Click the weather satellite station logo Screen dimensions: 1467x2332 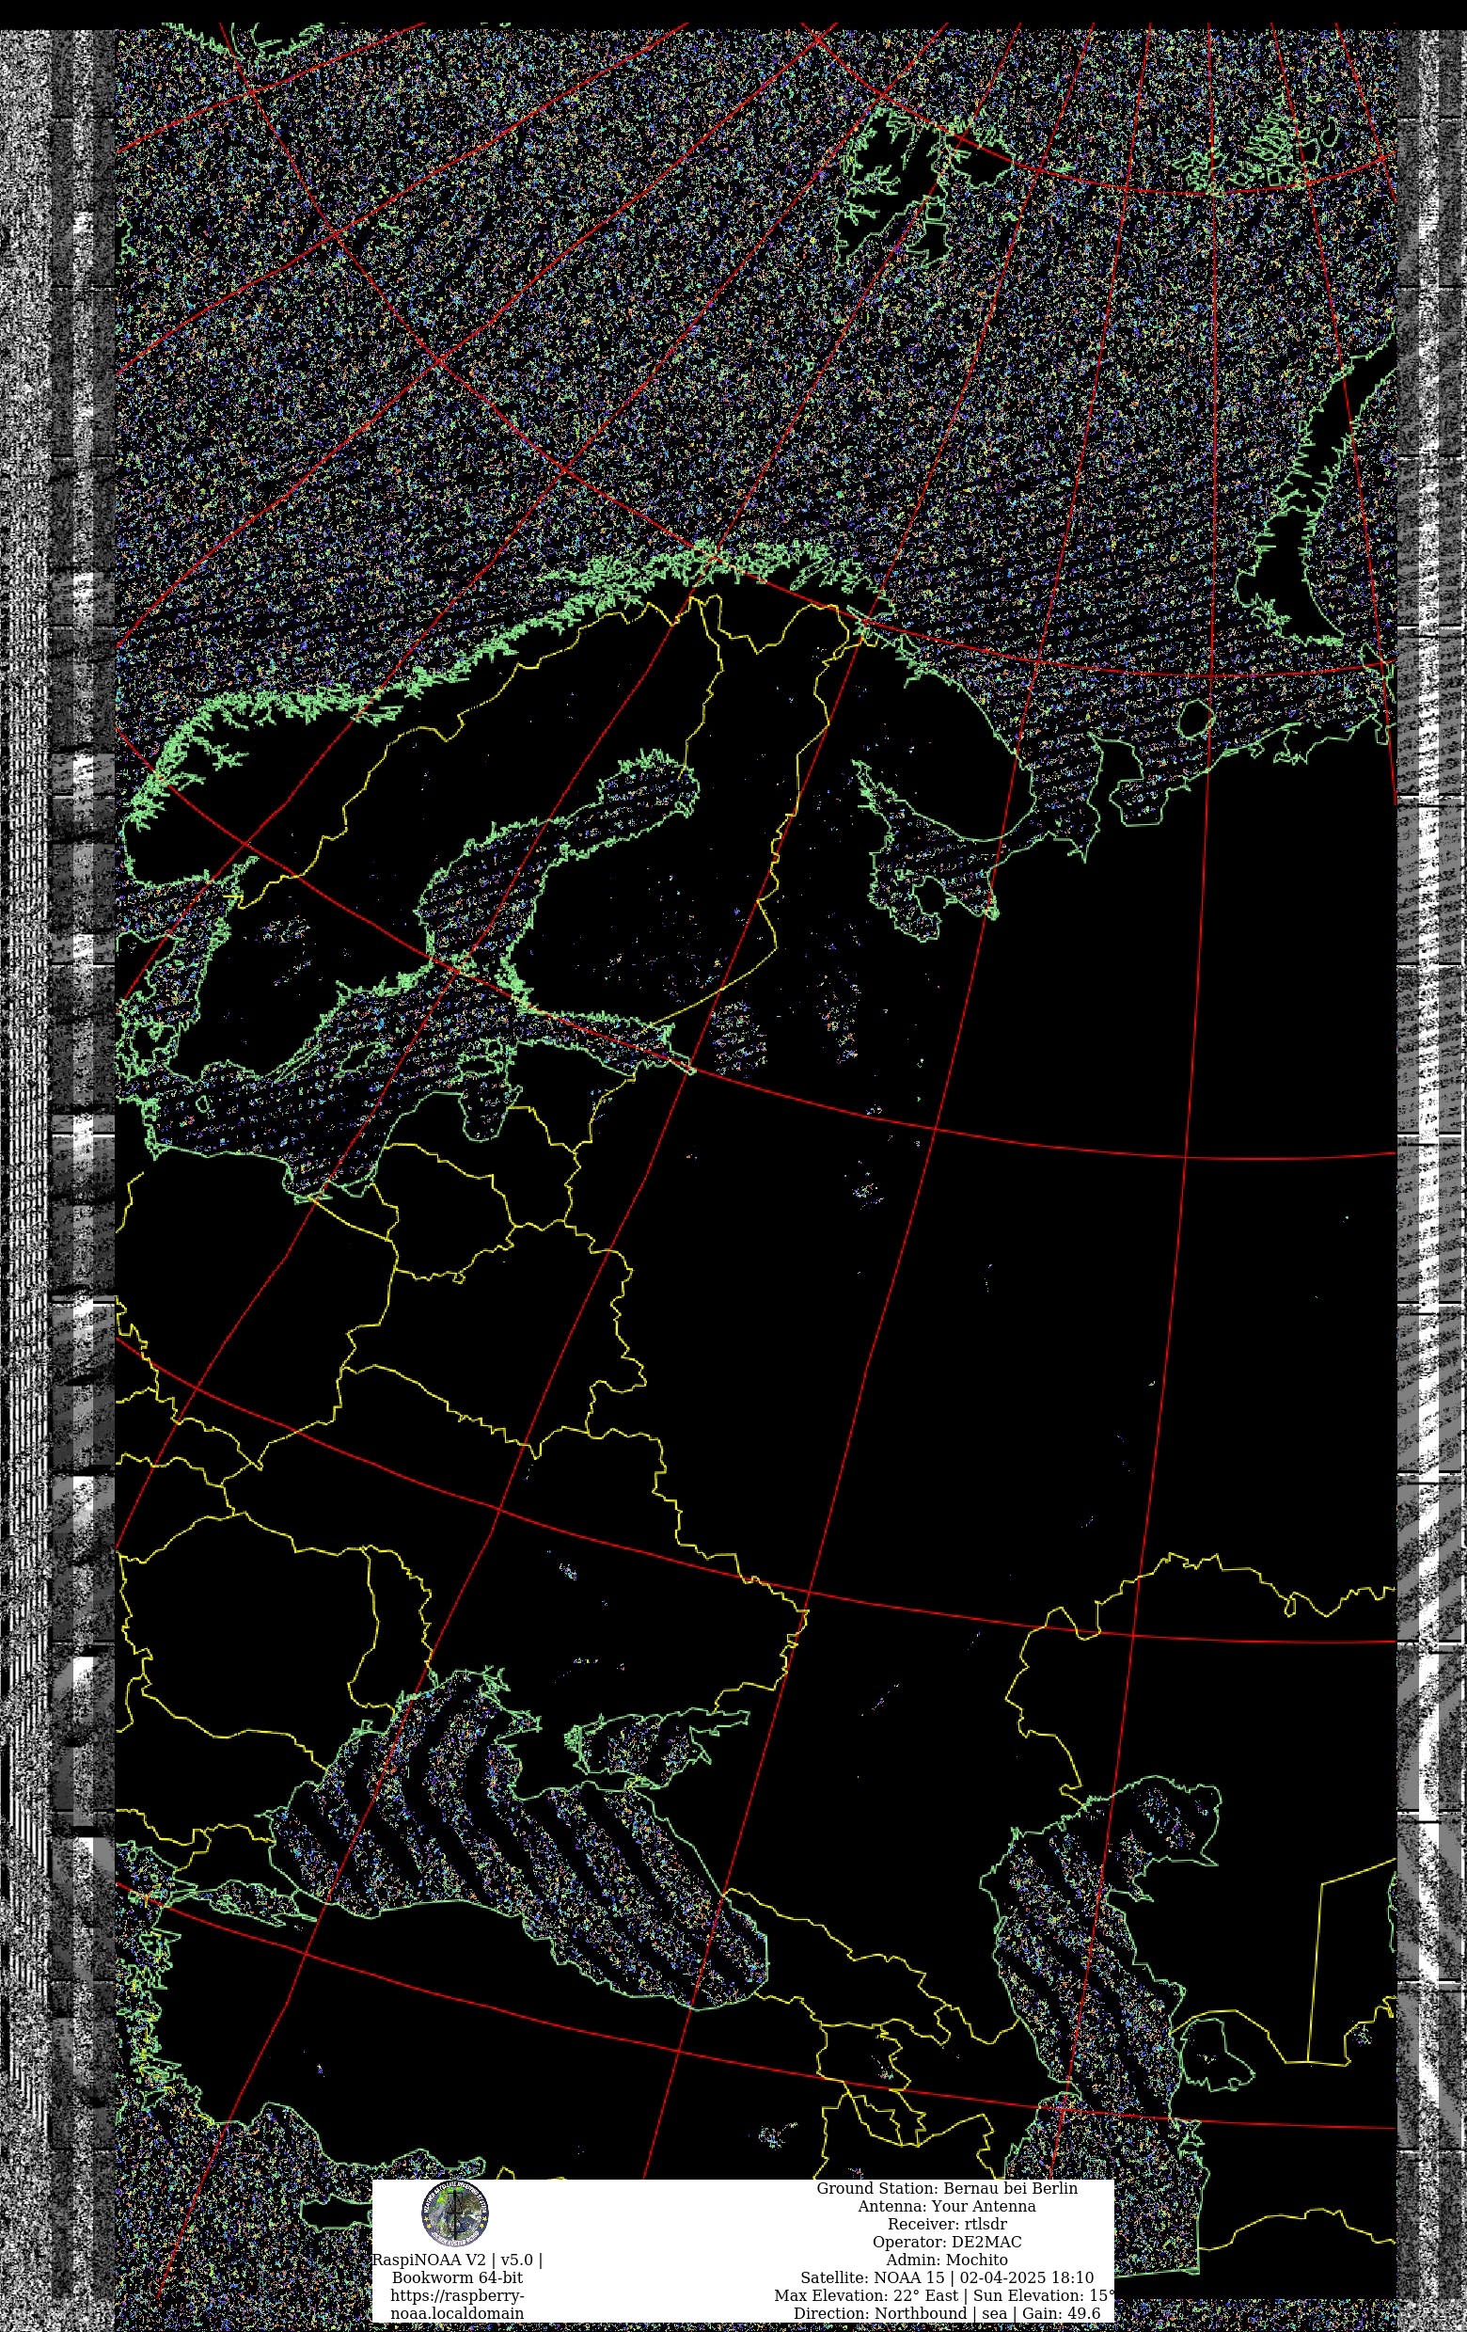[455, 2213]
